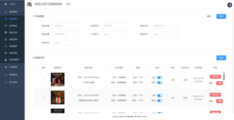Open the 商品分类 filter dropdown

point(165,26)
